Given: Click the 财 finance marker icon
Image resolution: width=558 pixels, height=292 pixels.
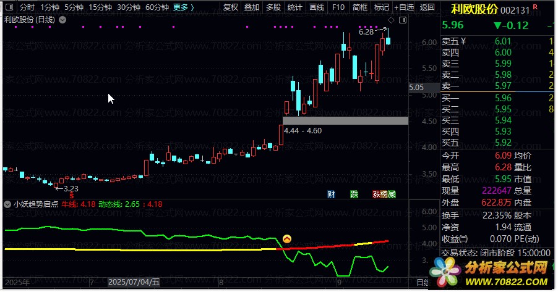Looking at the screenshot, I should click(x=331, y=194).
